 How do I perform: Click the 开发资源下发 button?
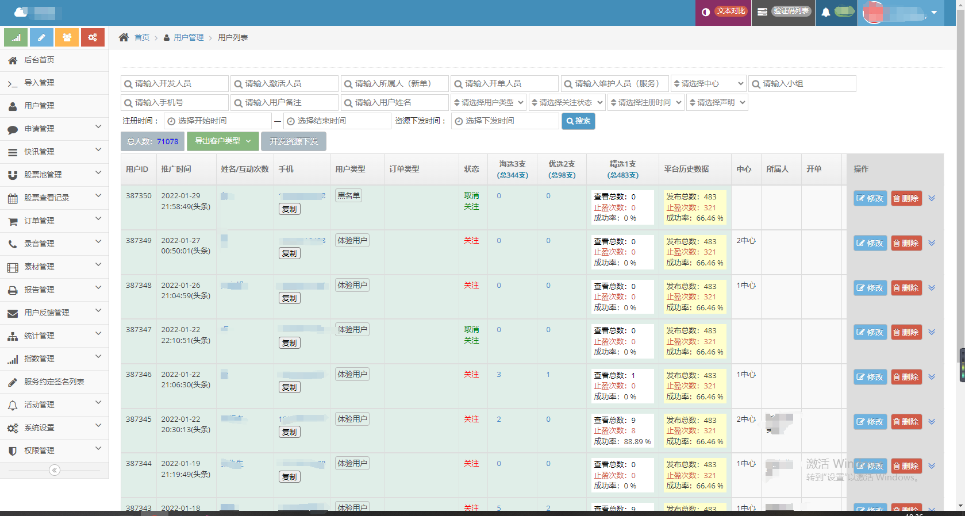(294, 141)
